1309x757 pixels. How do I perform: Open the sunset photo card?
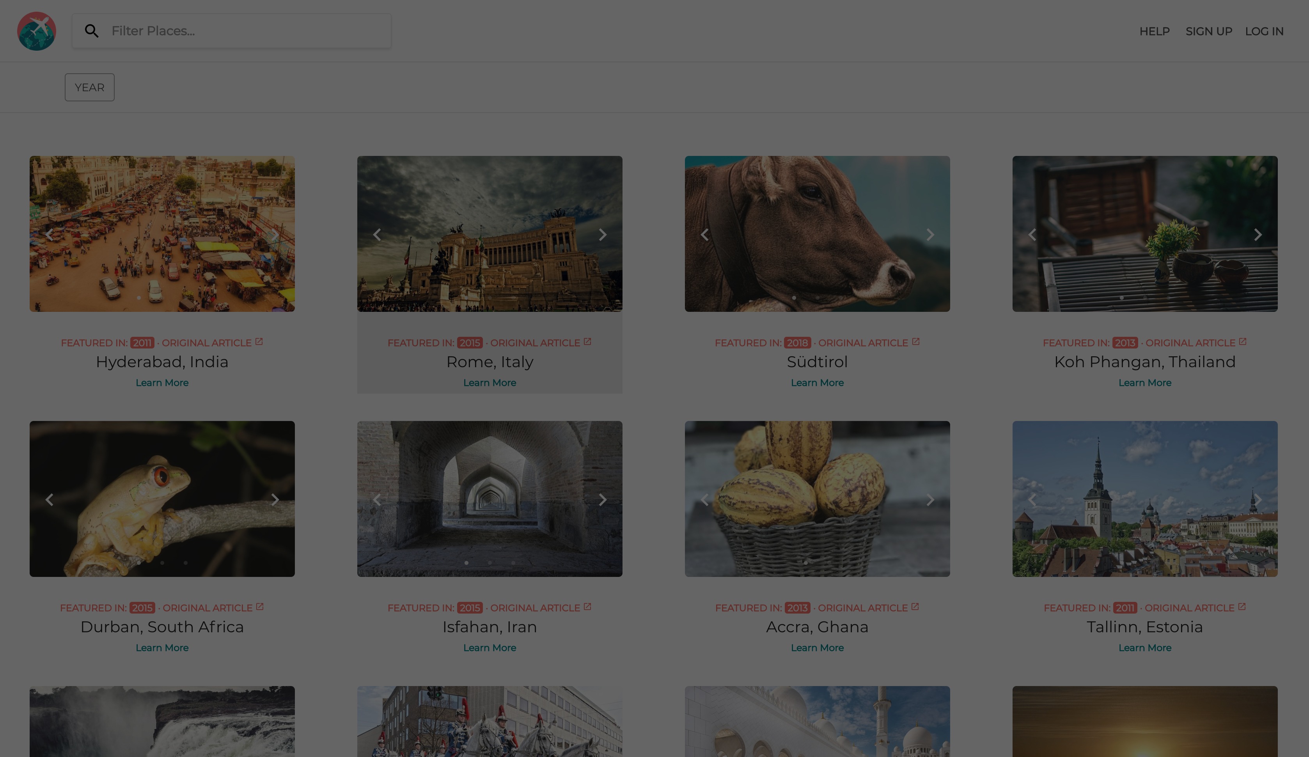1145,722
